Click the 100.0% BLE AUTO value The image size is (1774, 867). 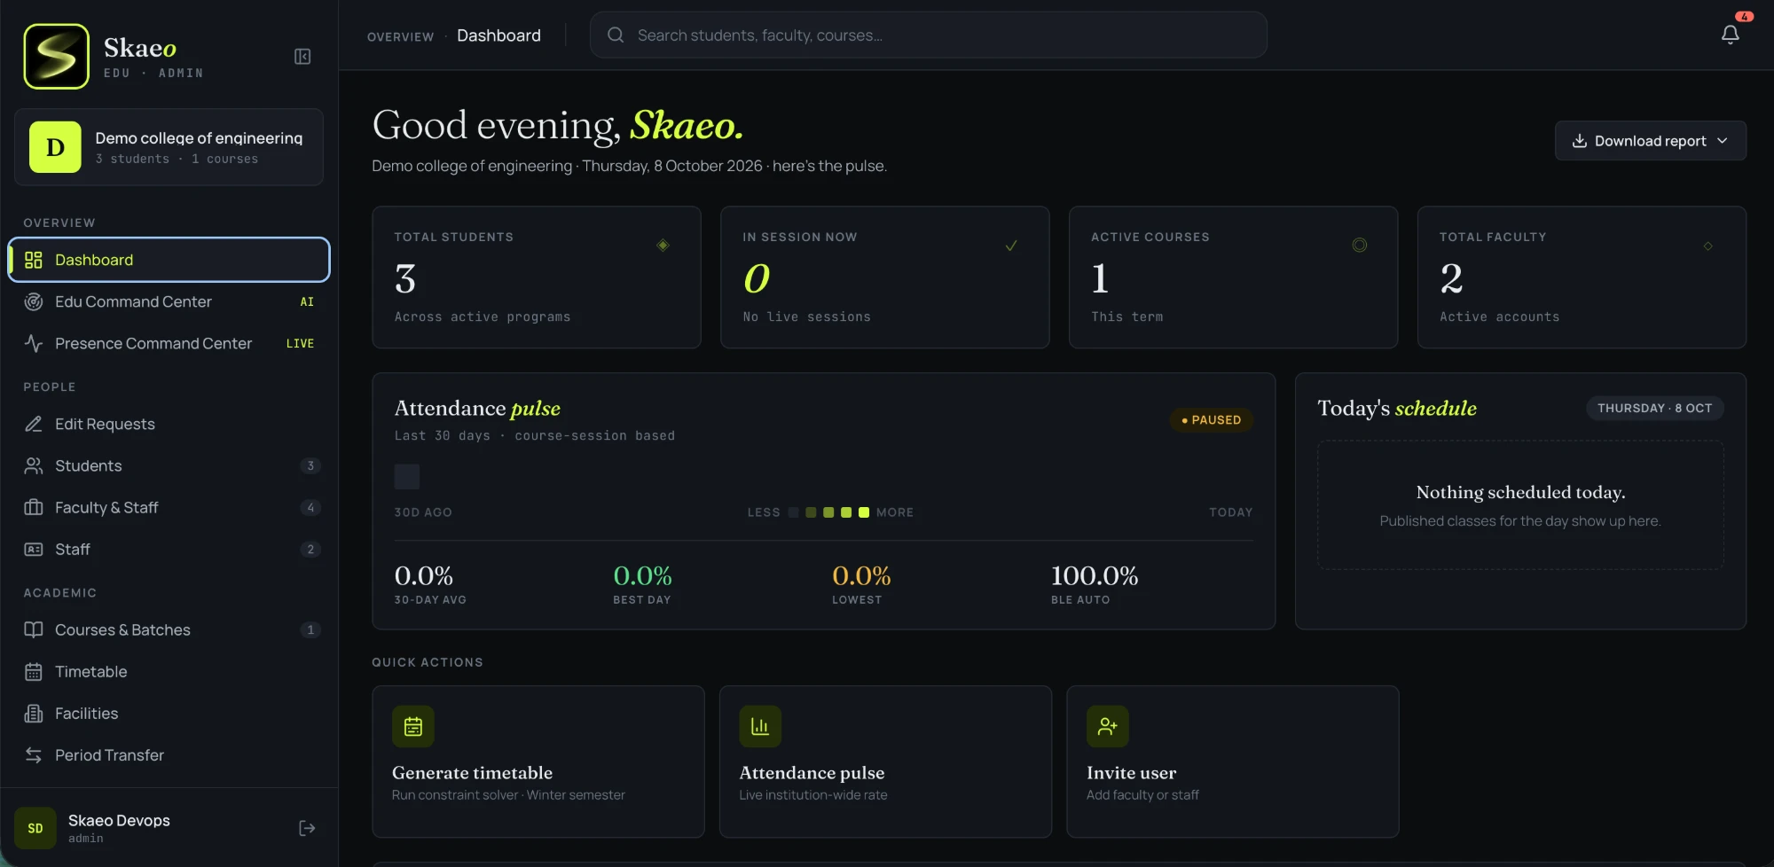click(x=1094, y=576)
